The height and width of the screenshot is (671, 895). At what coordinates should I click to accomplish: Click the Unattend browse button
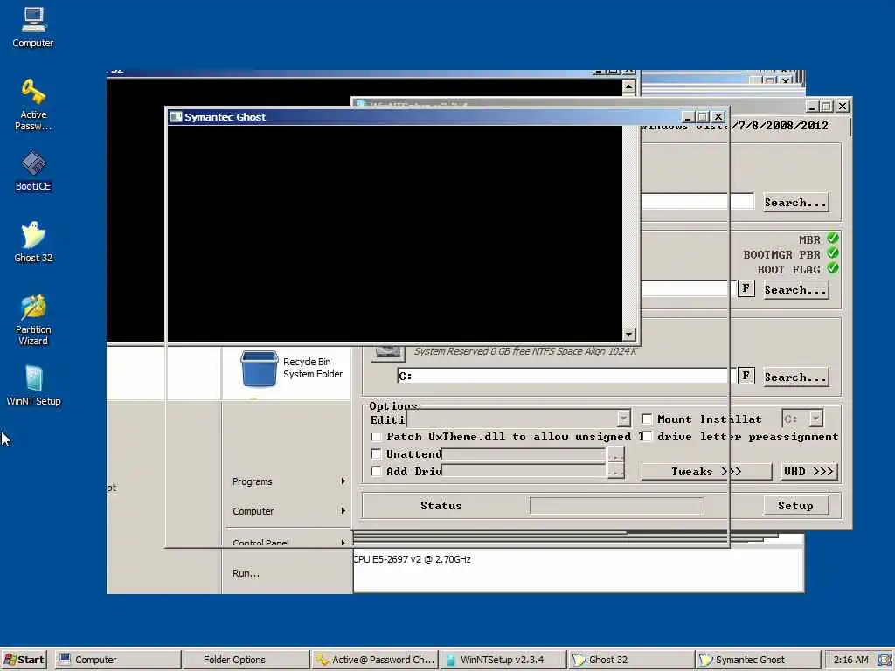coord(615,454)
